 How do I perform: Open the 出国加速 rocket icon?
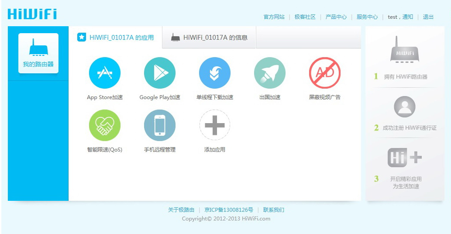(270, 73)
